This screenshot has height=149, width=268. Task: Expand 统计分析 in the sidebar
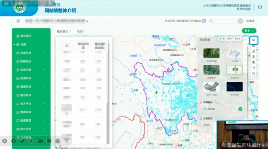coord(31,129)
